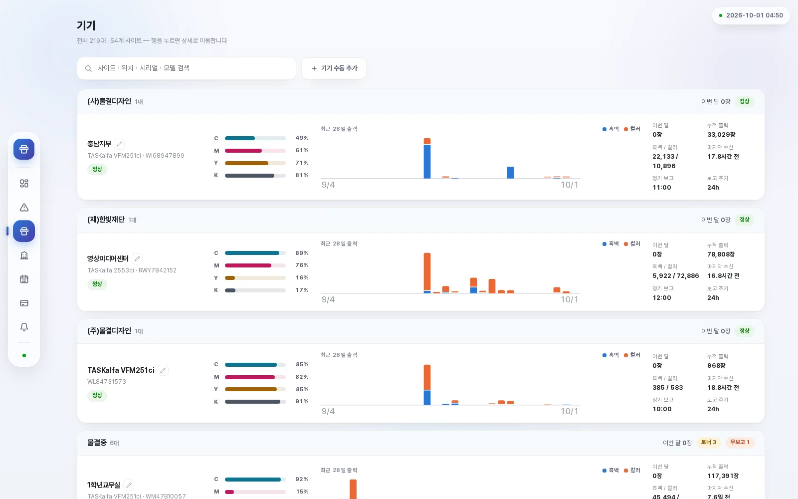Open the 물결중 group header
The image size is (798, 499).
click(421, 443)
